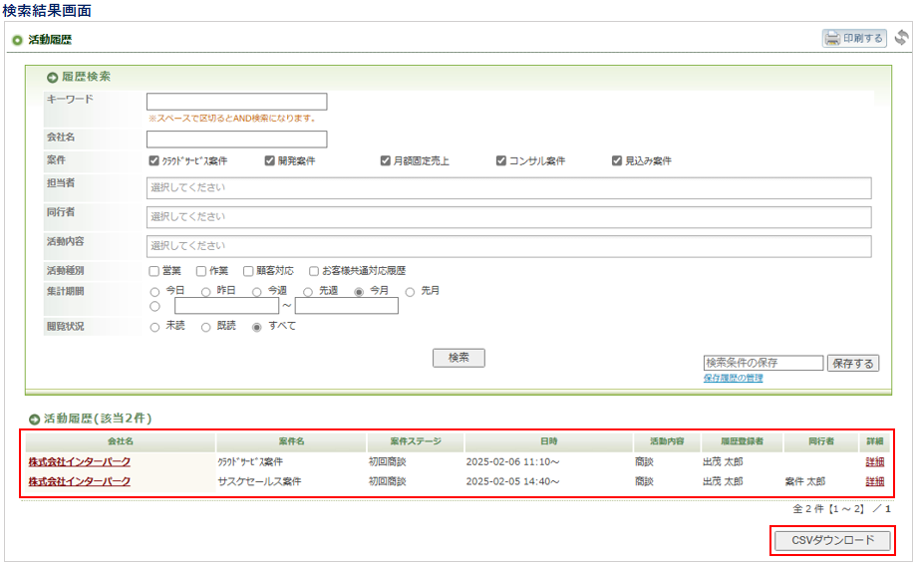This screenshot has height=564, width=915.
Task: Expand the 活動内容 selection dropdown
Action: click(508, 245)
